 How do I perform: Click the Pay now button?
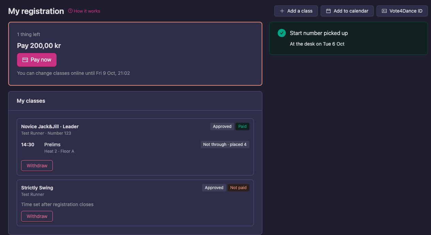click(37, 60)
